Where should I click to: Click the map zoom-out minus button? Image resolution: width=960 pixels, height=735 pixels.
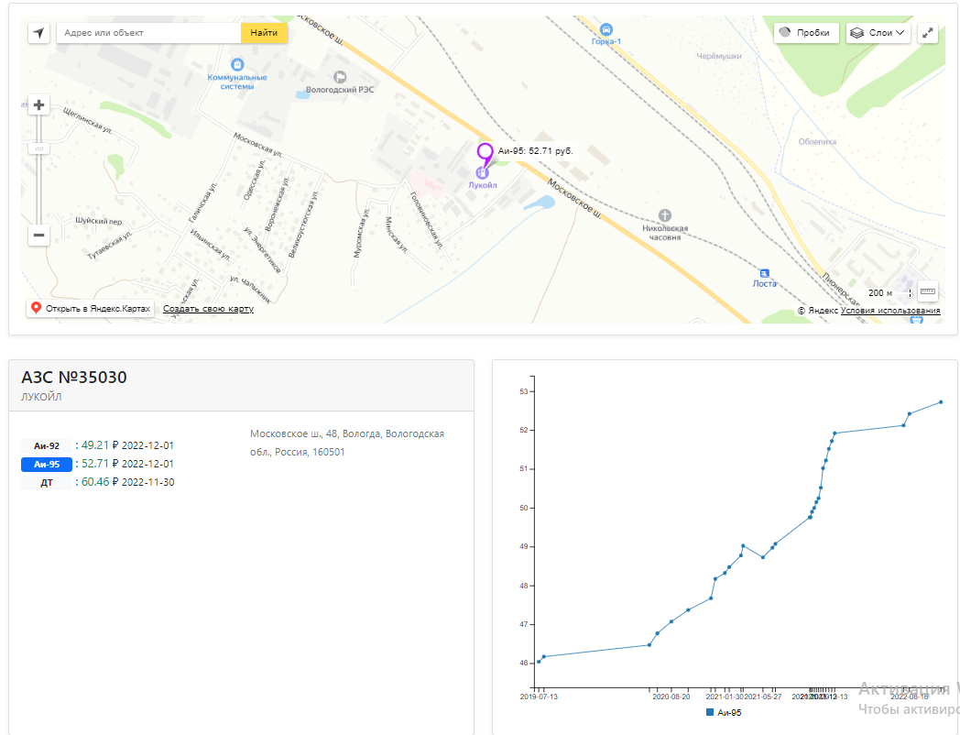pyautogui.click(x=38, y=235)
